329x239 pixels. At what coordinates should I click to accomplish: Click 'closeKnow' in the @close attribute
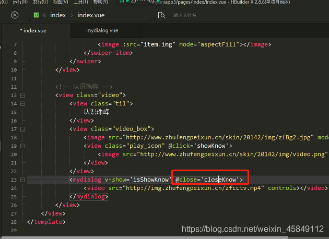pos(220,180)
